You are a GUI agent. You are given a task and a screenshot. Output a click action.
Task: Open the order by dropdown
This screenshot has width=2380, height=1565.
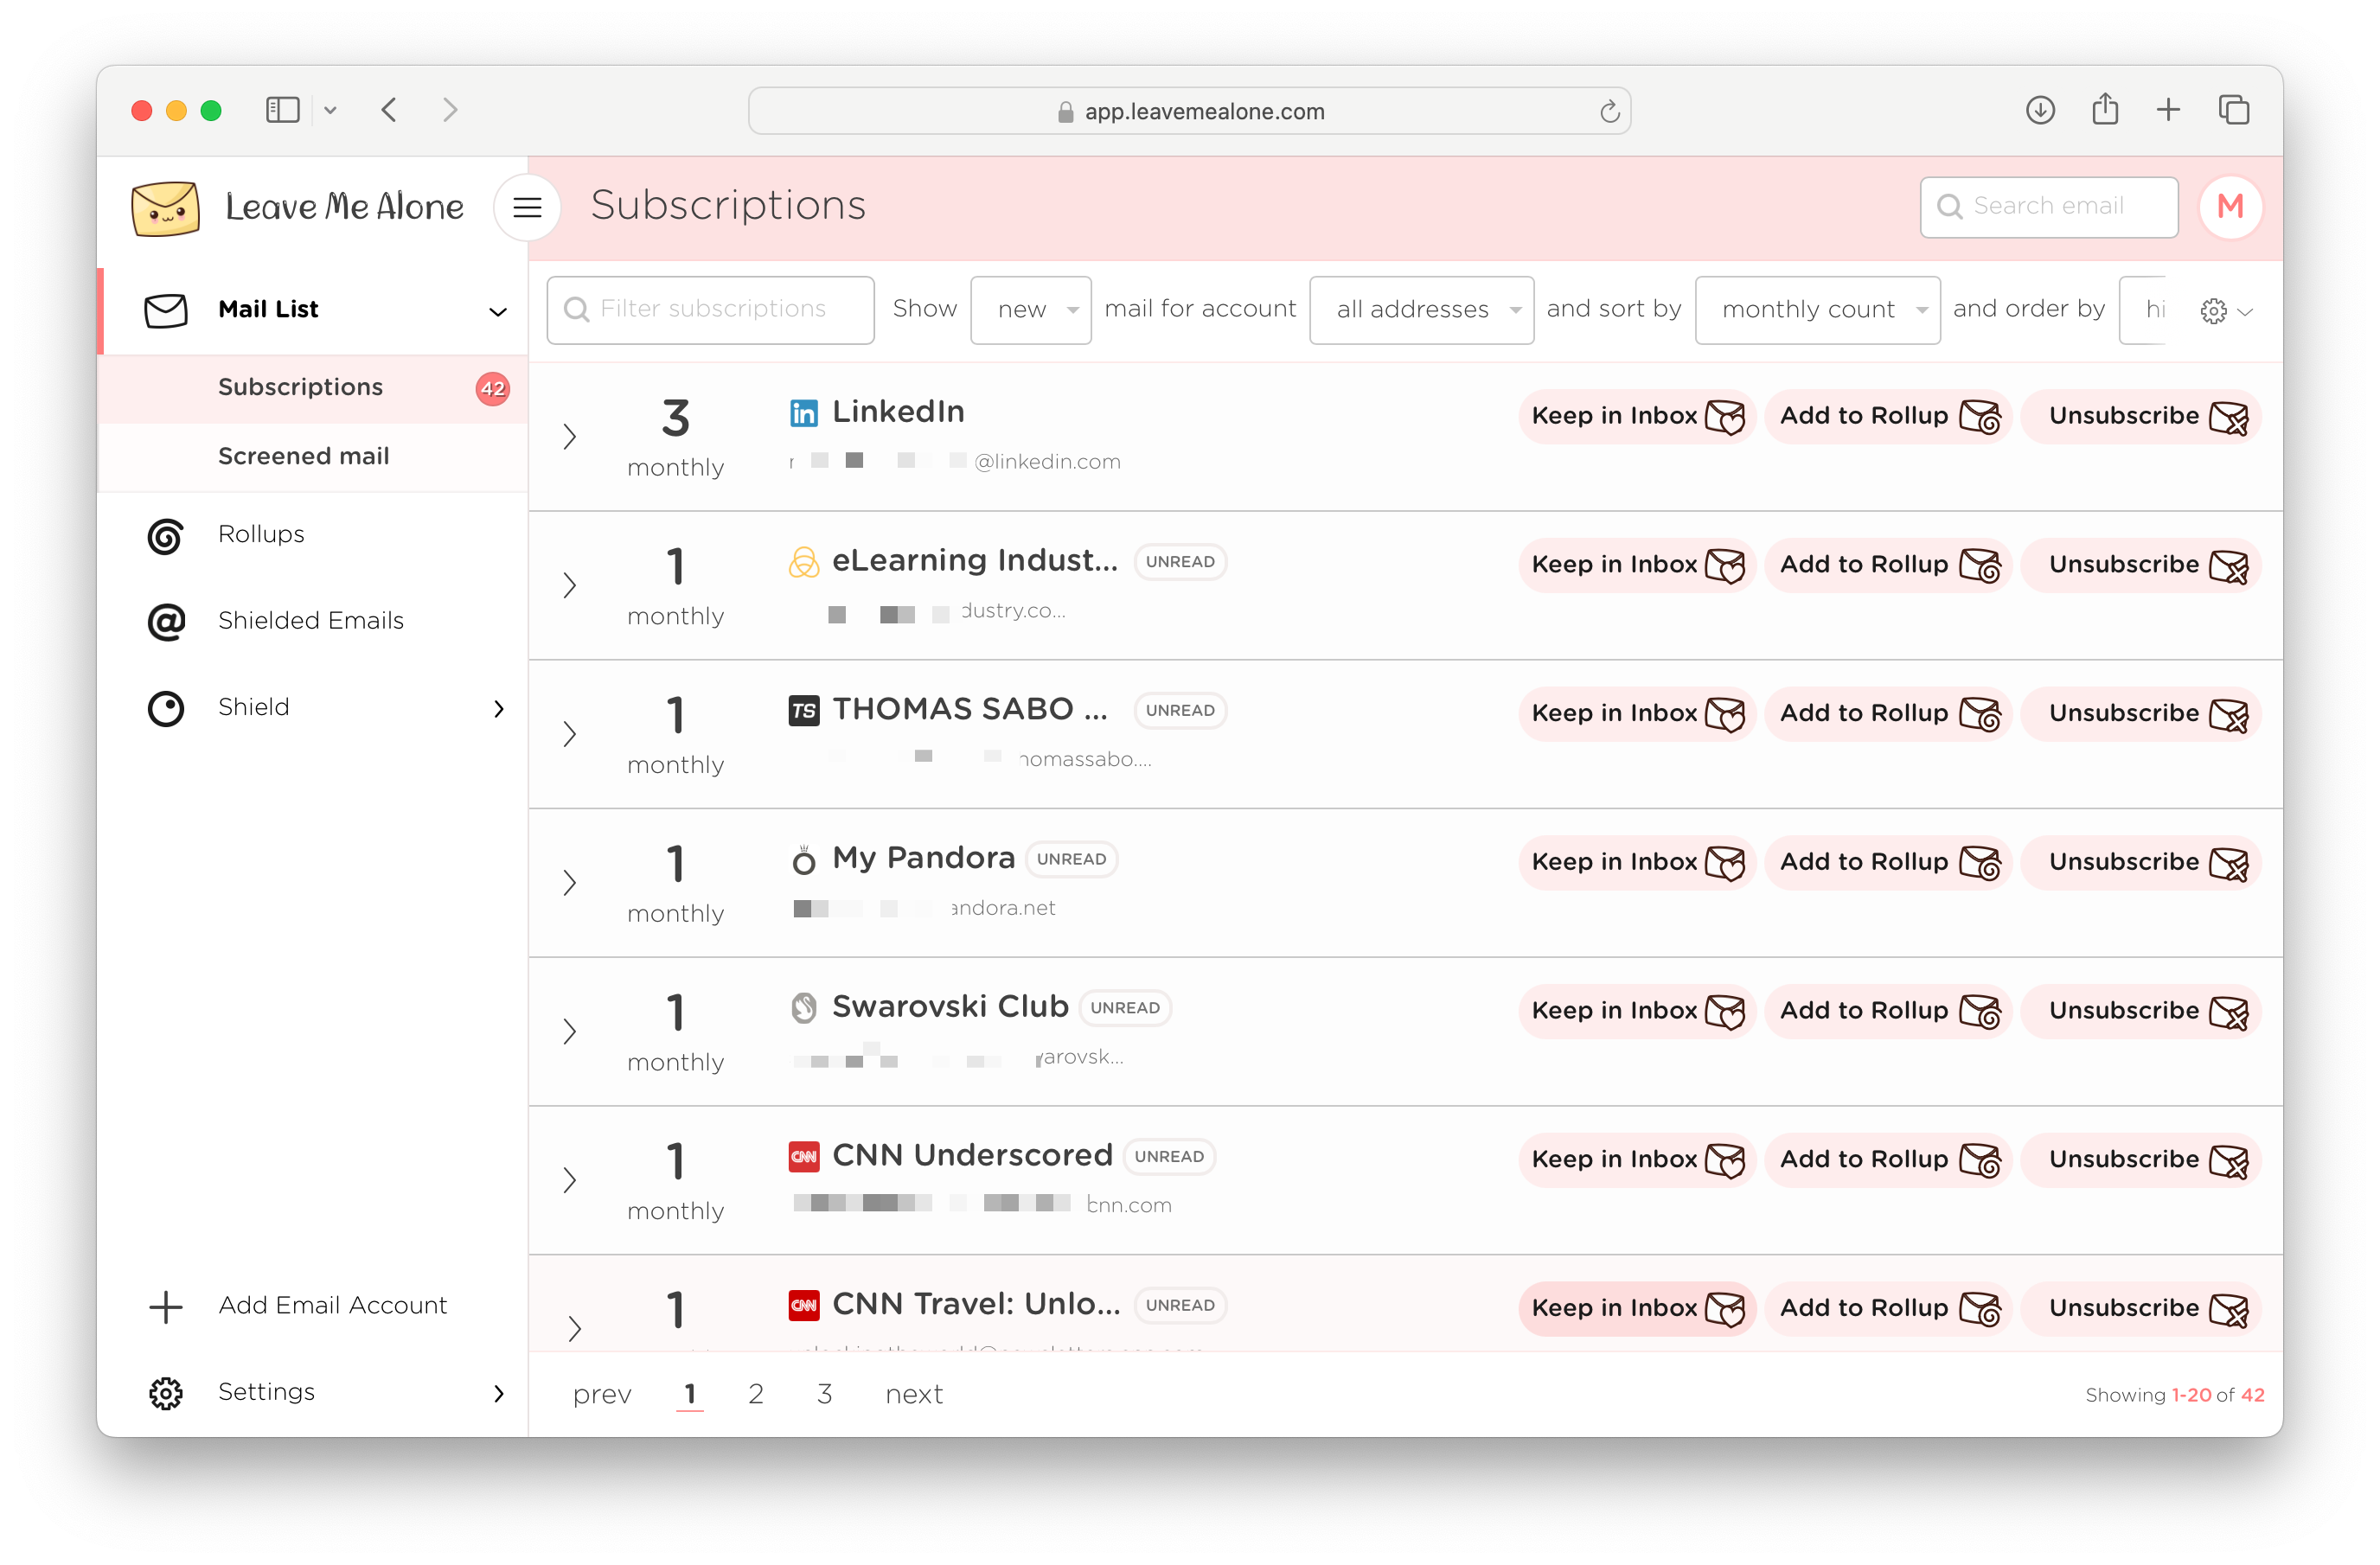click(x=2143, y=310)
